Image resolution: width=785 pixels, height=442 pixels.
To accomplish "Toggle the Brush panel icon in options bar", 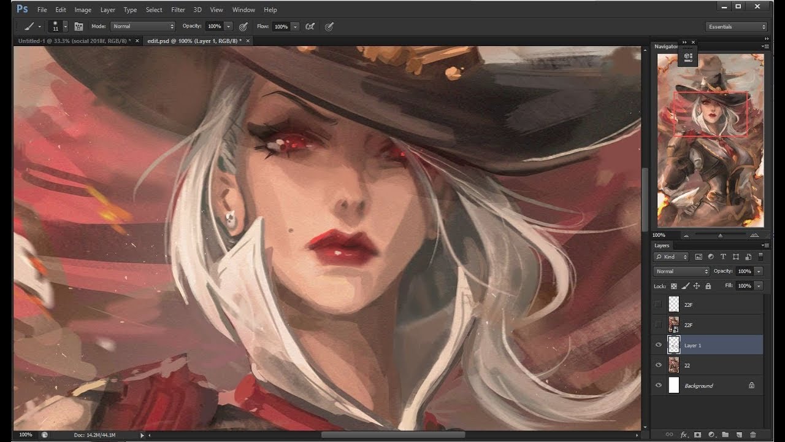I will pos(78,26).
